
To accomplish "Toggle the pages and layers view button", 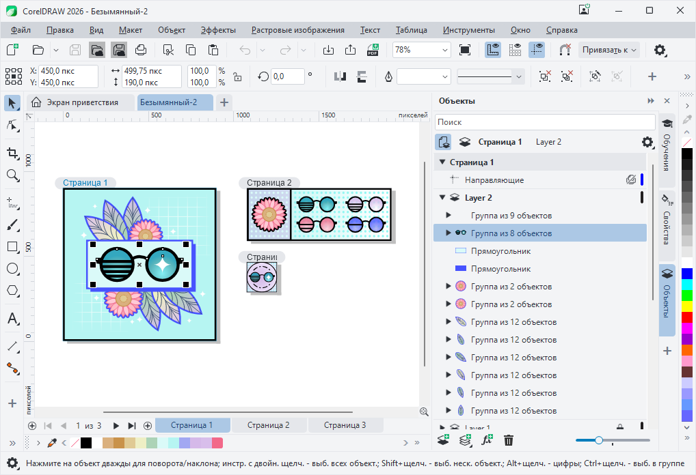I will [443, 142].
